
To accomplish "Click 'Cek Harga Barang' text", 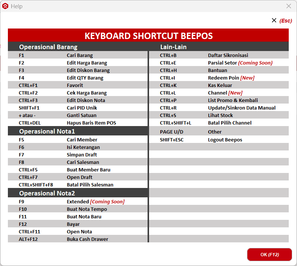I will point(87,93).
